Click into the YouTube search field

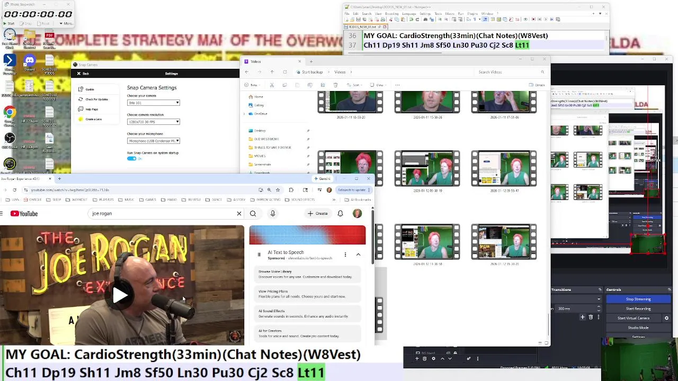[x=162, y=214]
